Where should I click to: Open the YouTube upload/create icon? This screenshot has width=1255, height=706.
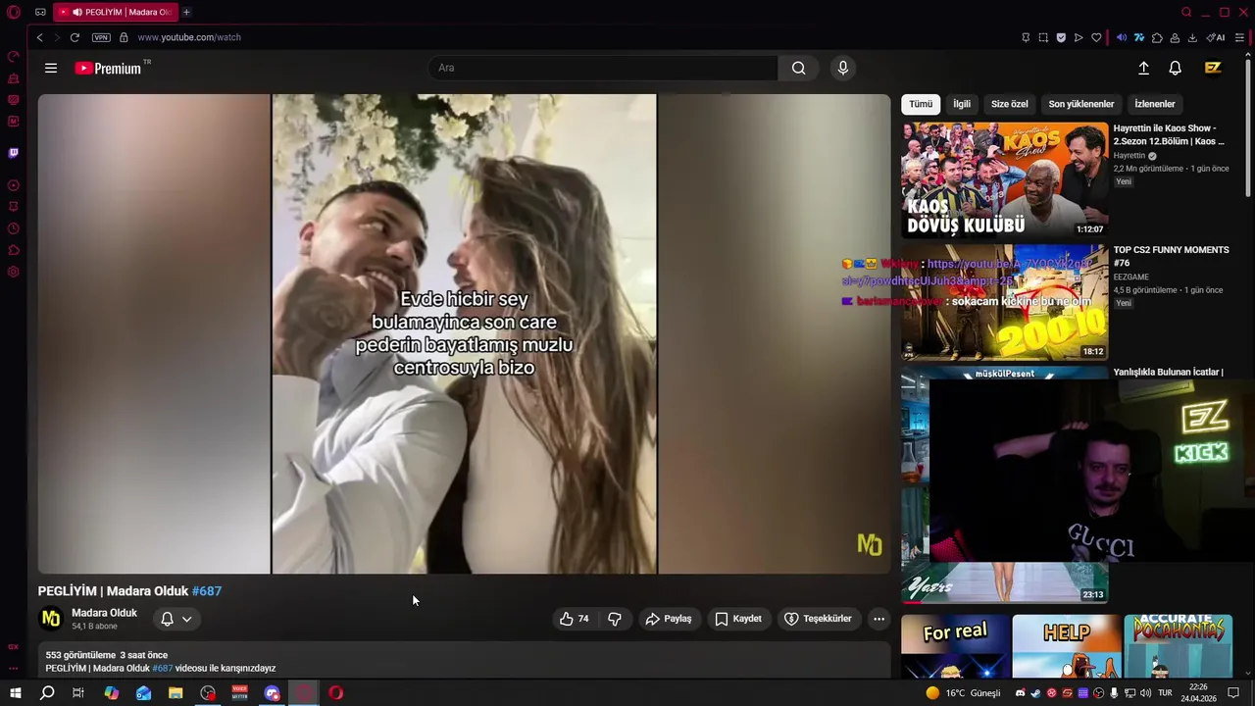1143,68
